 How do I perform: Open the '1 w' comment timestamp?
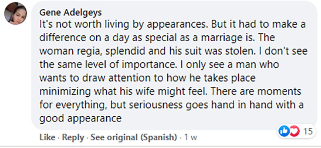point(191,137)
